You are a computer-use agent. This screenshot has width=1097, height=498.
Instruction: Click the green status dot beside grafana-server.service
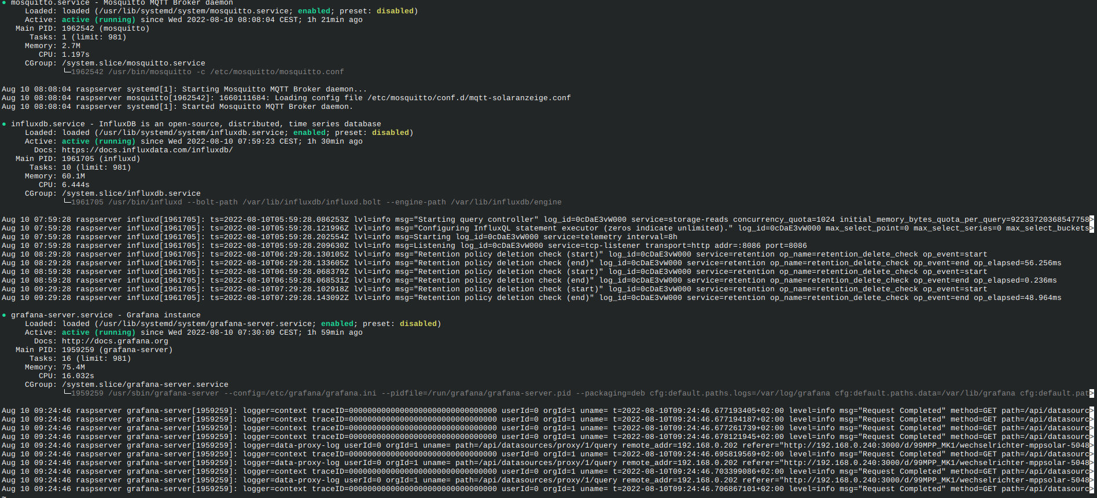coord(4,315)
